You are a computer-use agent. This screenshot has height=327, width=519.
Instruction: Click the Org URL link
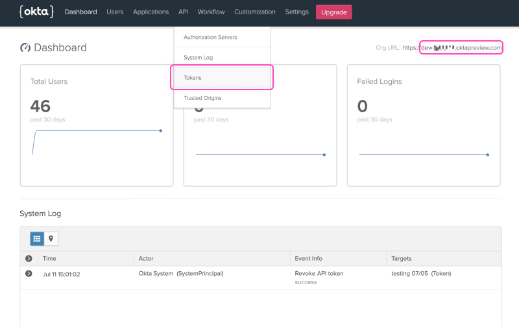(461, 48)
